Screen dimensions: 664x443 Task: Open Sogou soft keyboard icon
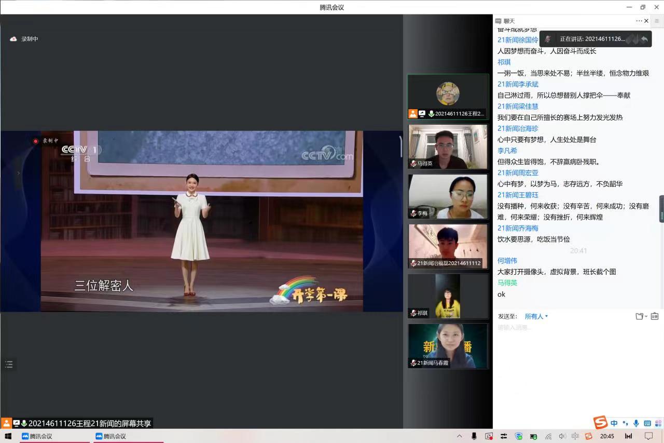pos(647,423)
